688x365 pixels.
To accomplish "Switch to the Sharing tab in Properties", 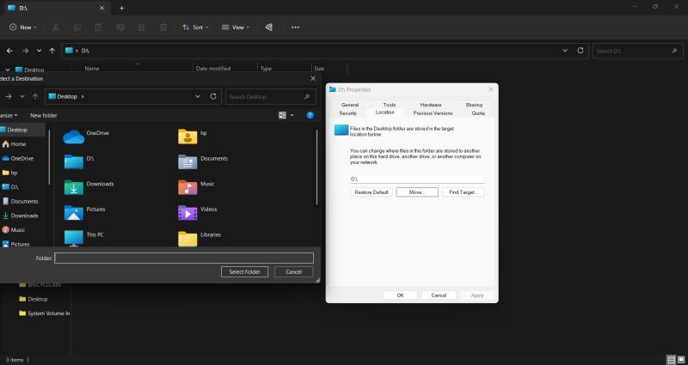I will [474, 105].
